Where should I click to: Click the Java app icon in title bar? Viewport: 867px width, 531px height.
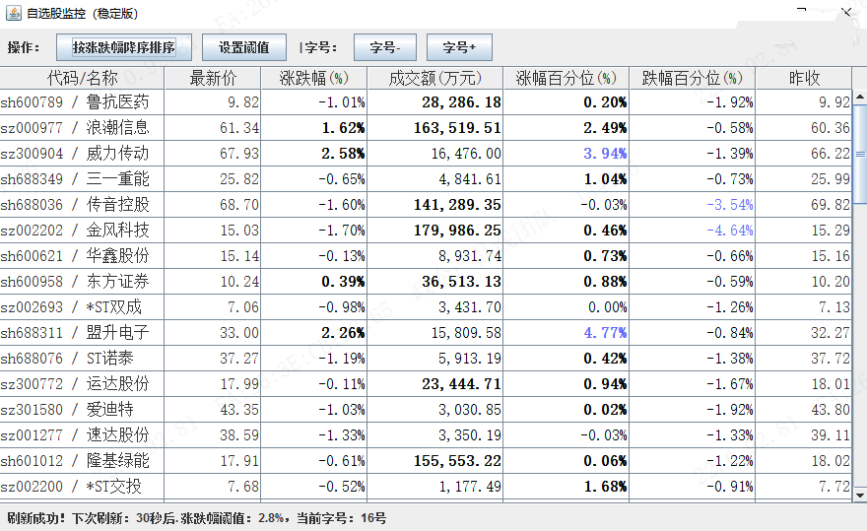click(13, 14)
